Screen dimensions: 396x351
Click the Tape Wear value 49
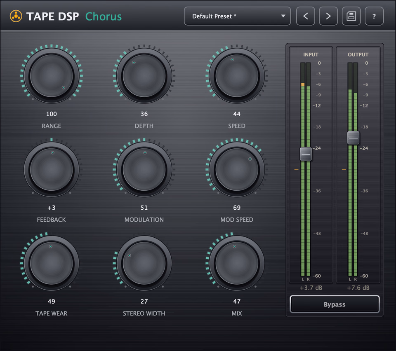52,302
